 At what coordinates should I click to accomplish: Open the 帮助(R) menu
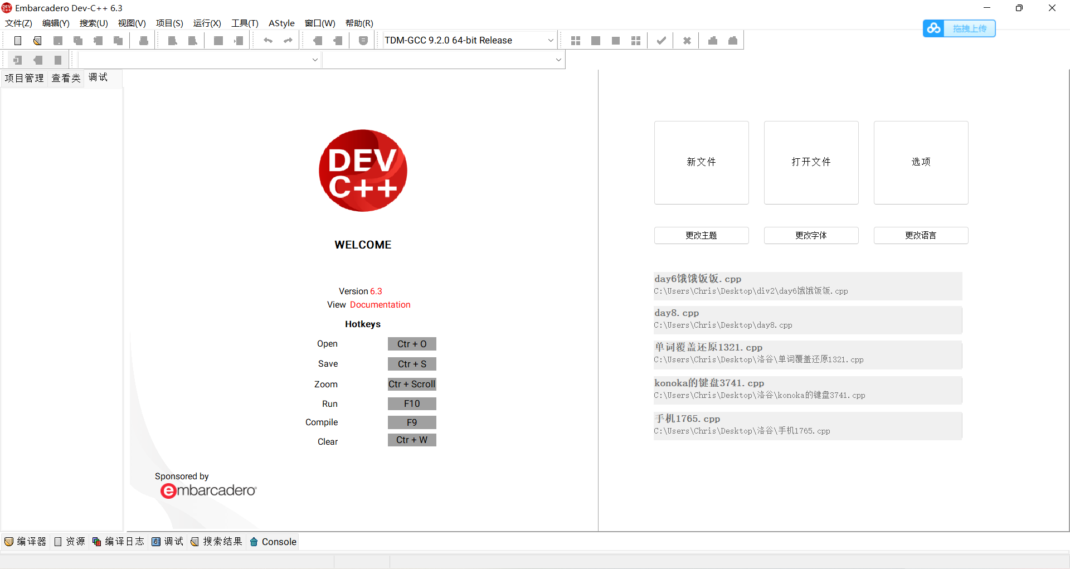359,23
